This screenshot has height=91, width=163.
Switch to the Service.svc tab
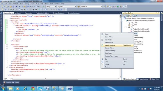18,13
